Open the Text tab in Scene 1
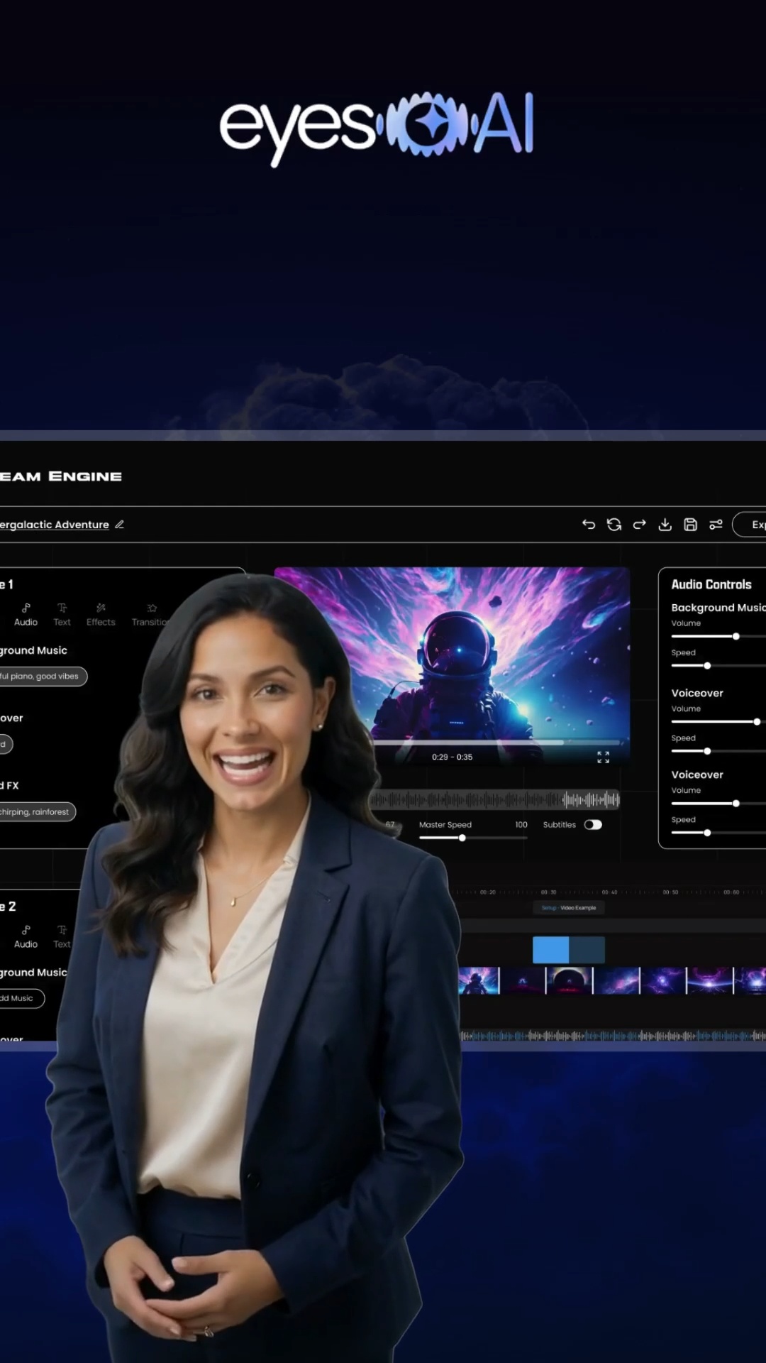Image resolution: width=766 pixels, height=1363 pixels. tap(62, 615)
